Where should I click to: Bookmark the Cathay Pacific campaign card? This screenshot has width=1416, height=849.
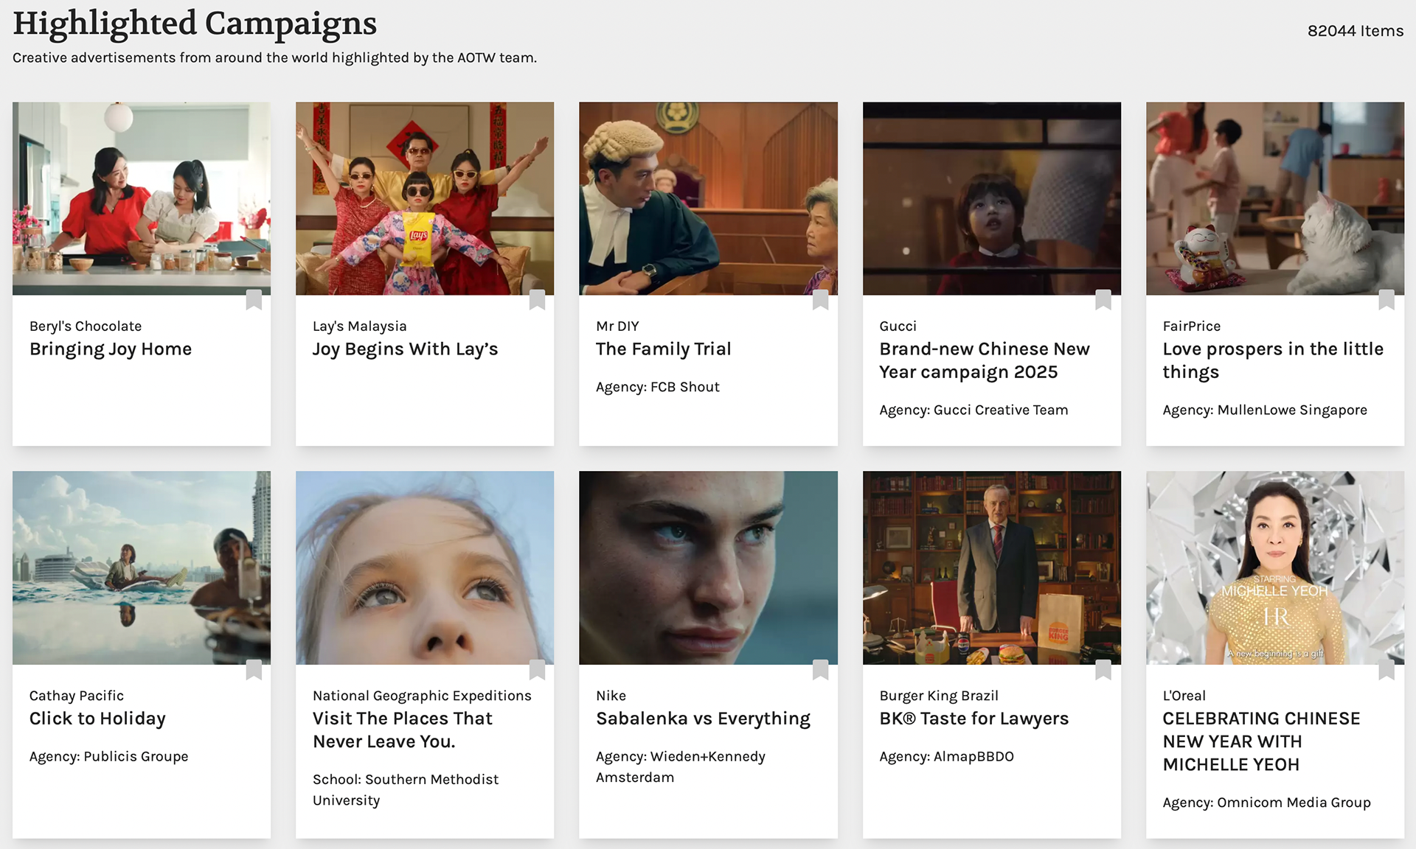254,669
